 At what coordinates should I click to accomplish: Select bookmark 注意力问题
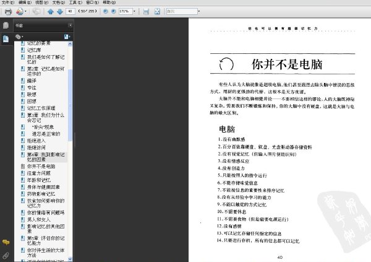point(38,173)
